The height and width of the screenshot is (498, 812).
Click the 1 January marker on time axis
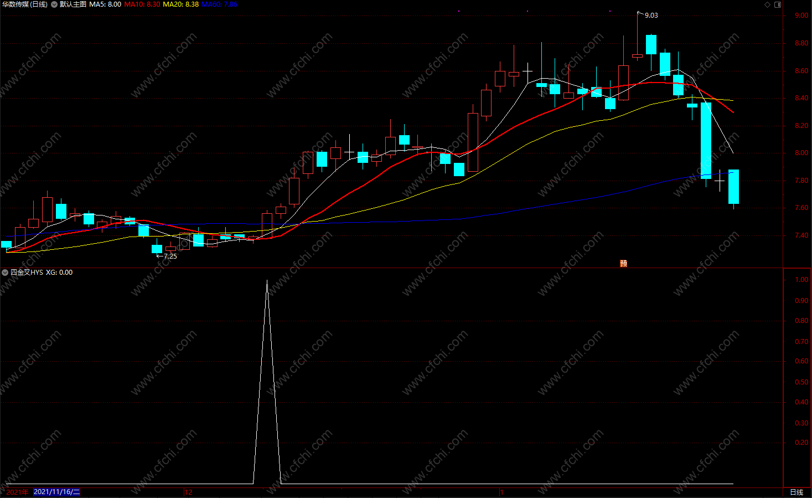501,492
